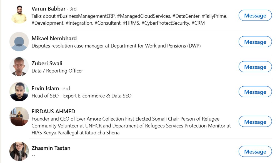Go to Mikael Nembhard's profile by name
The height and width of the screenshot is (163, 280).
click(x=54, y=38)
